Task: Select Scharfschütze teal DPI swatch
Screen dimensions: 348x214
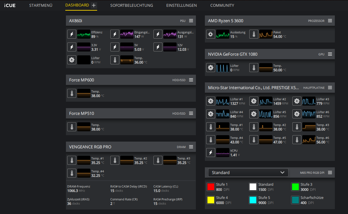Action: 295,200
